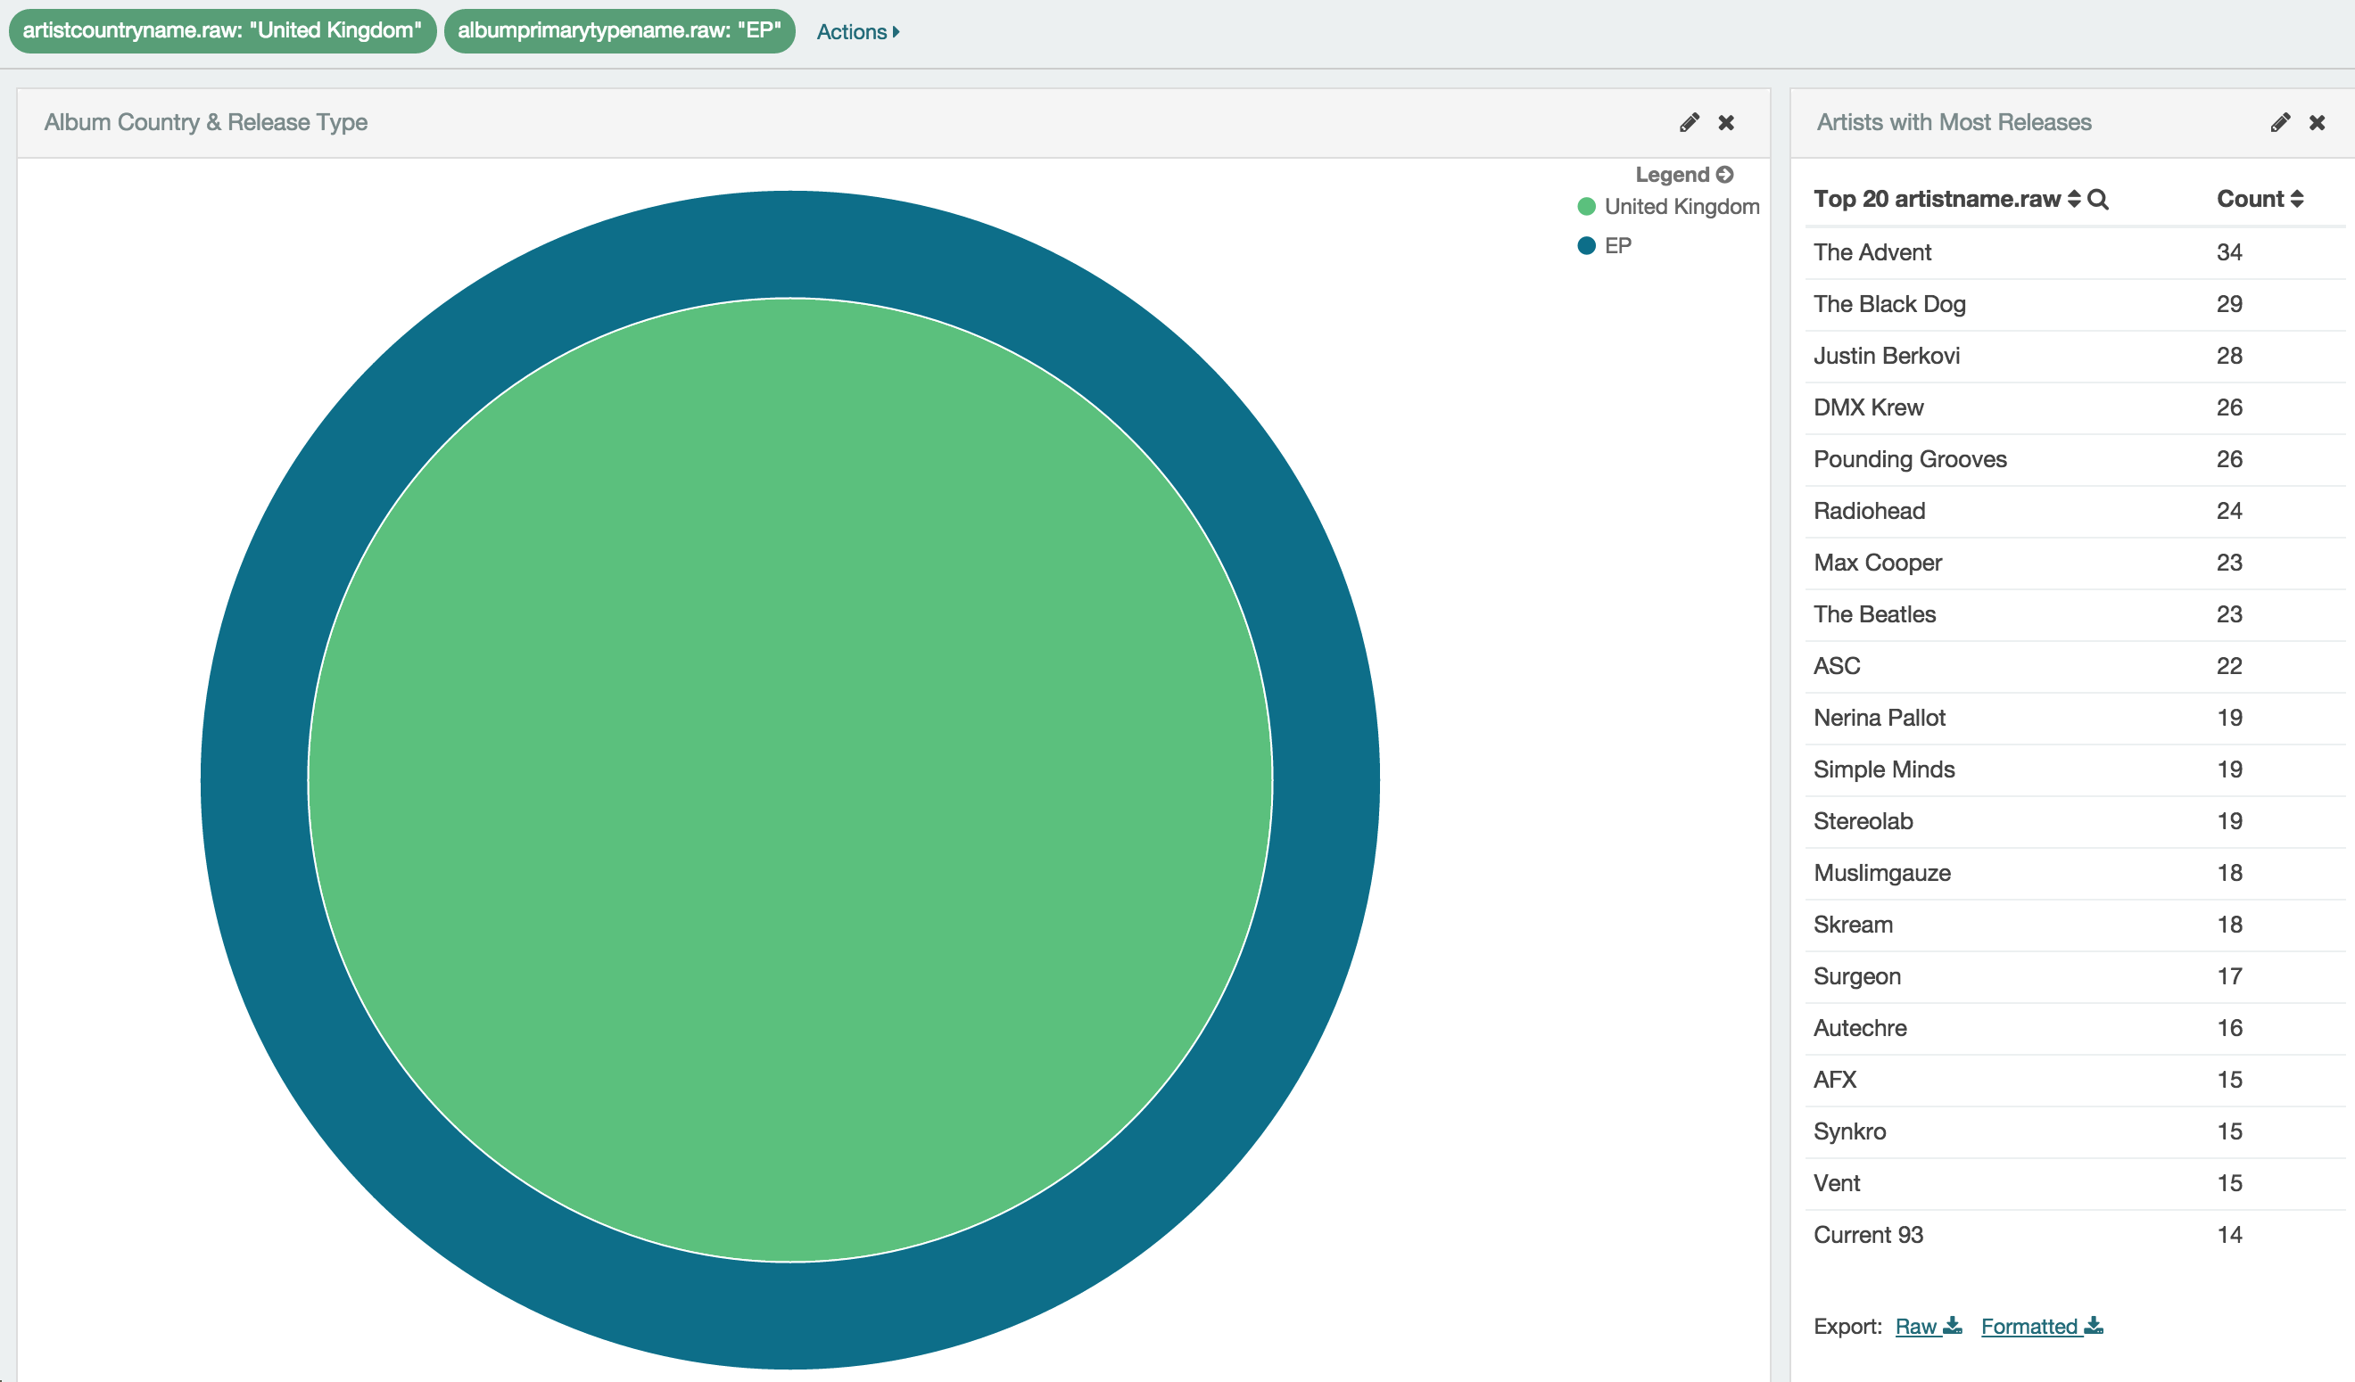Close the Album Country & Release Type panel

tap(1726, 122)
